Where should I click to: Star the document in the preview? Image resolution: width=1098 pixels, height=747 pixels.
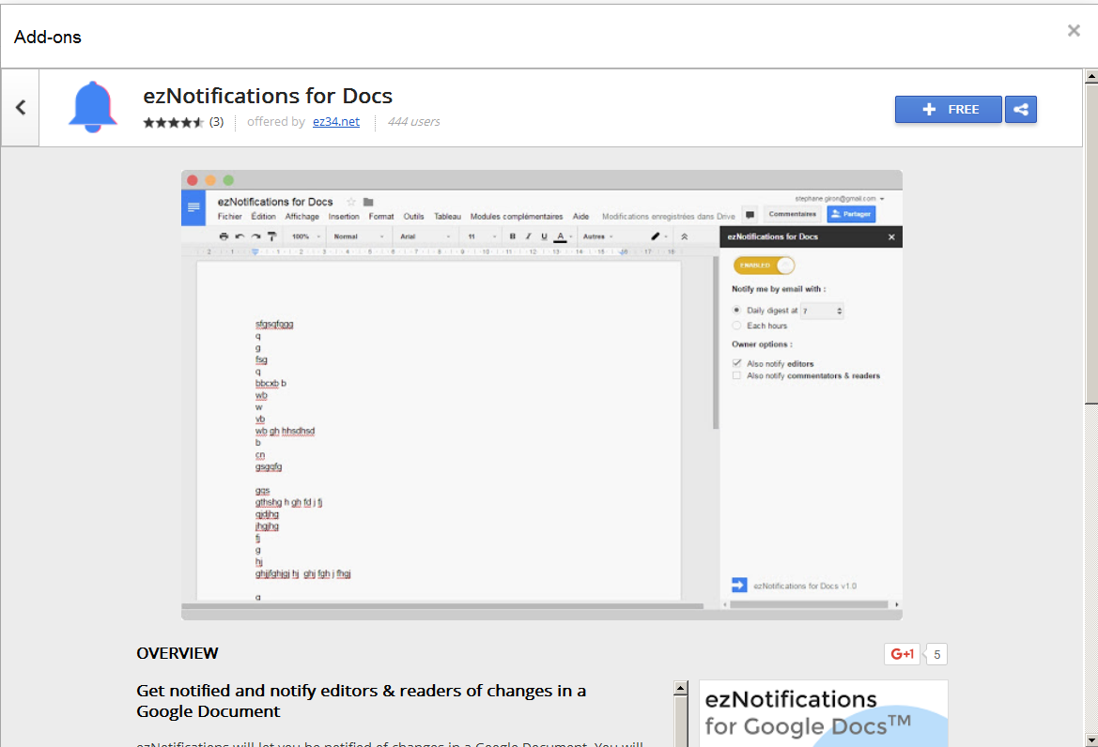[351, 202]
